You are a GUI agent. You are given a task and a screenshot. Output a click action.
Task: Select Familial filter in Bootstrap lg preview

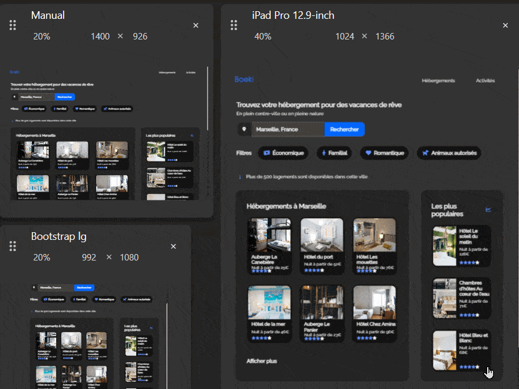(x=79, y=299)
